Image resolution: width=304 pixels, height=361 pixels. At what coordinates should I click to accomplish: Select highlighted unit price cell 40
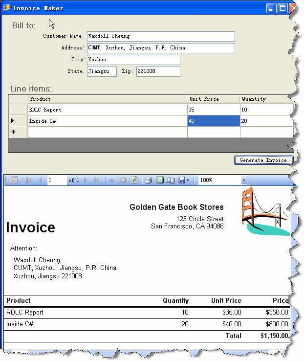pyautogui.click(x=214, y=121)
